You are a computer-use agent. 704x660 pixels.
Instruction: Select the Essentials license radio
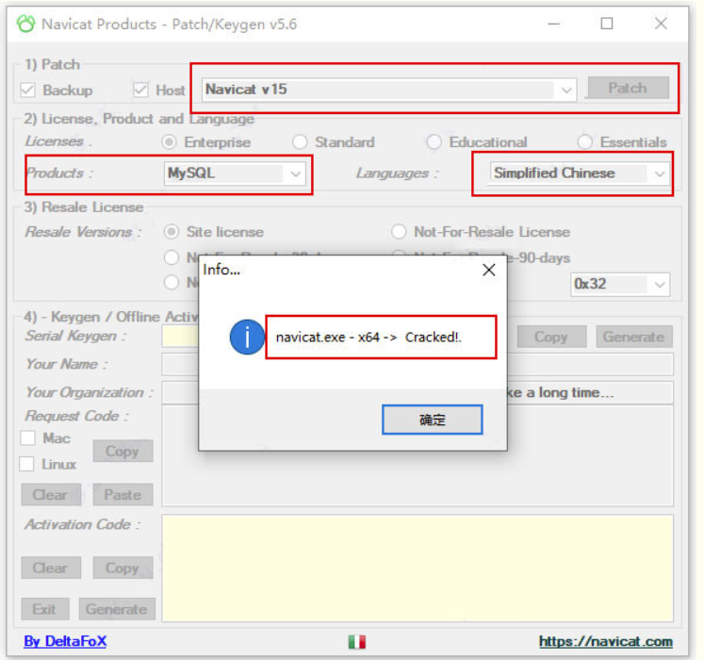coord(584,142)
